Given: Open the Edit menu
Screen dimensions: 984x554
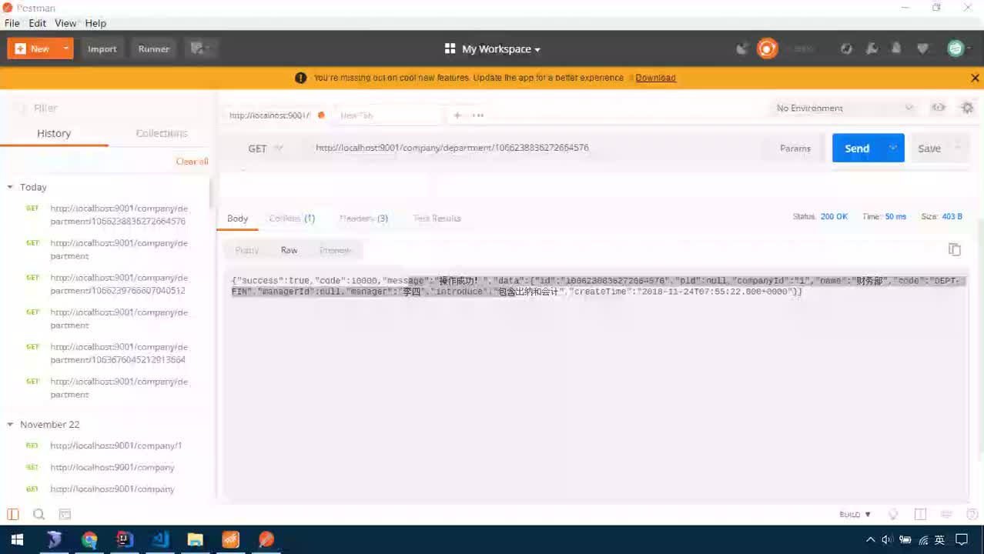Looking at the screenshot, I should click(38, 23).
